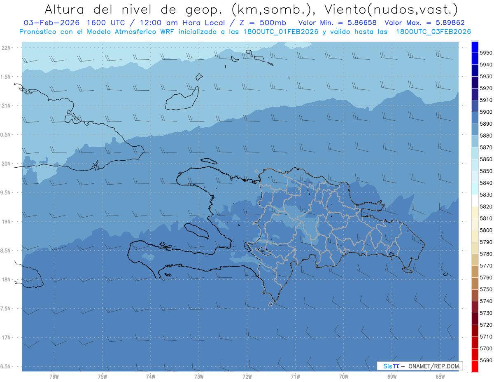Click the "5950" colorbar value
This screenshot has height=382, width=494.
486,53
